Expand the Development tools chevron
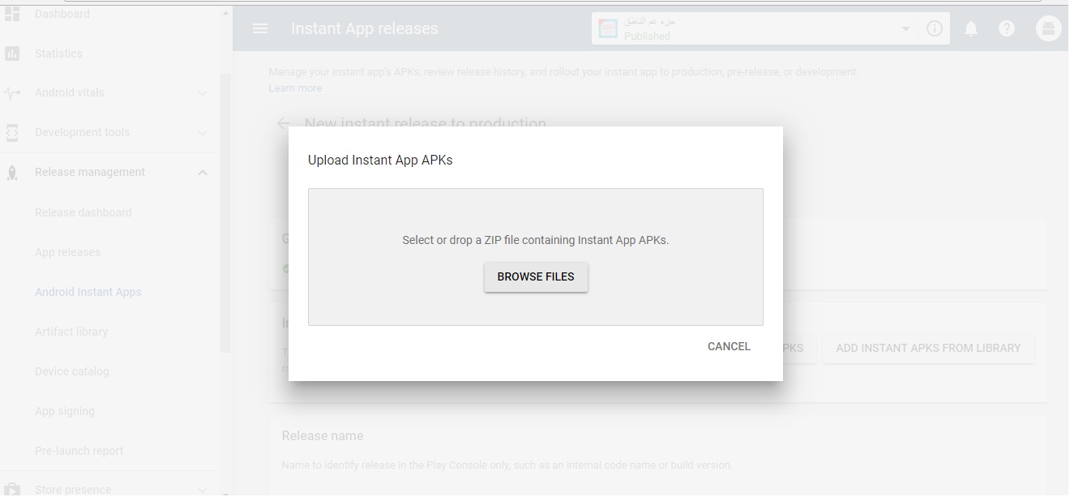The height and width of the screenshot is (497, 1070). (203, 133)
